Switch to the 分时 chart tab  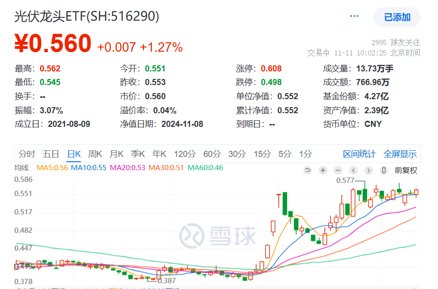click(x=27, y=154)
